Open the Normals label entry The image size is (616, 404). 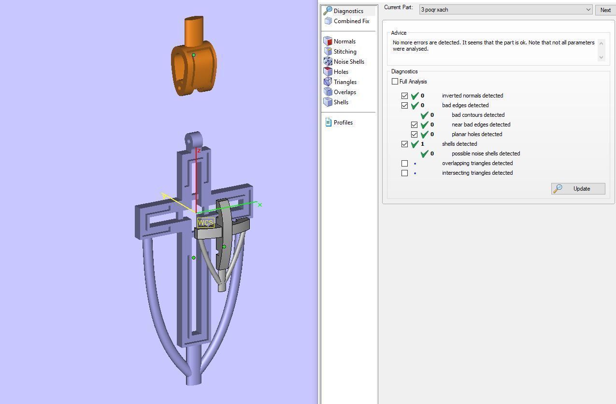[x=344, y=42]
